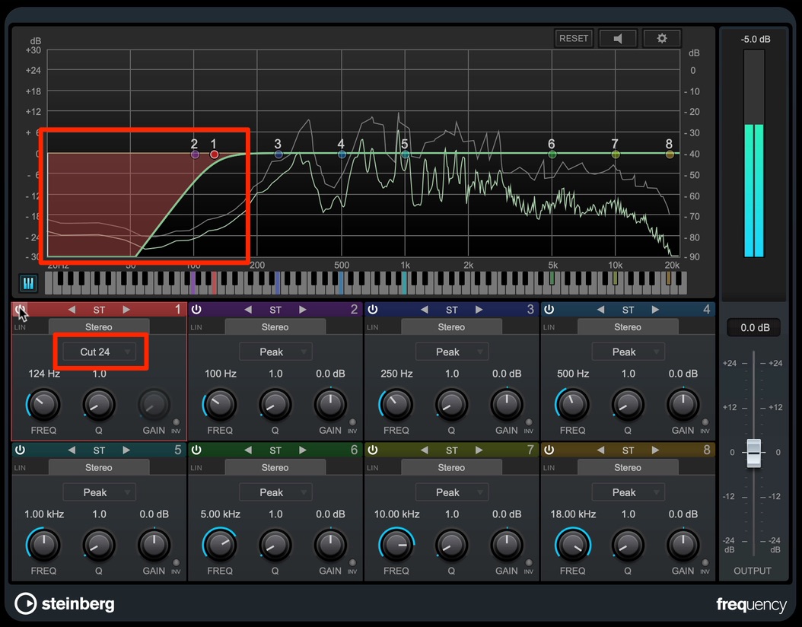Select the Stereo tab on band 4
The width and height of the screenshot is (802, 627).
tap(628, 326)
